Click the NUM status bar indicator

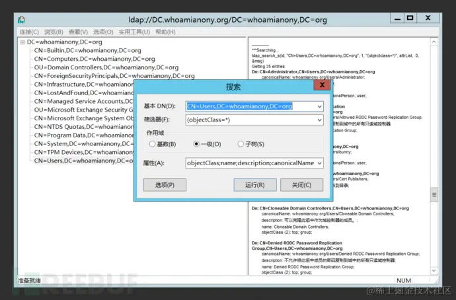(404, 281)
